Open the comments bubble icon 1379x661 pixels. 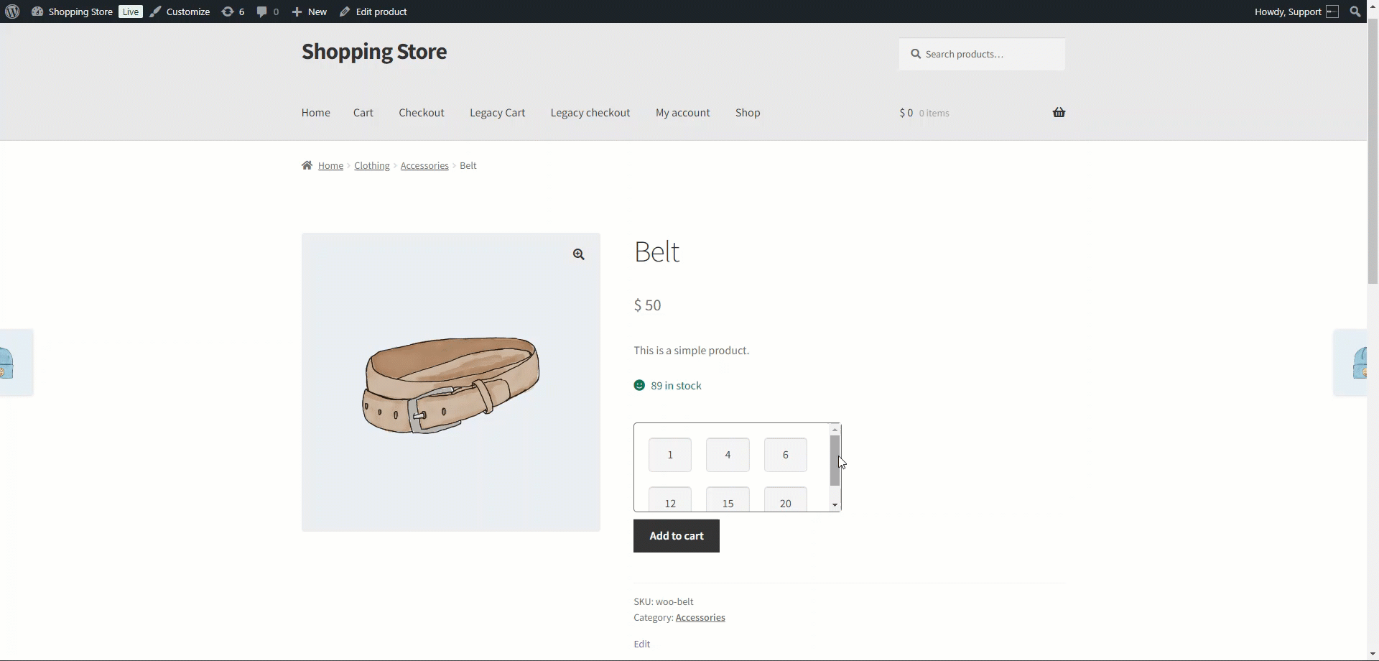point(262,11)
